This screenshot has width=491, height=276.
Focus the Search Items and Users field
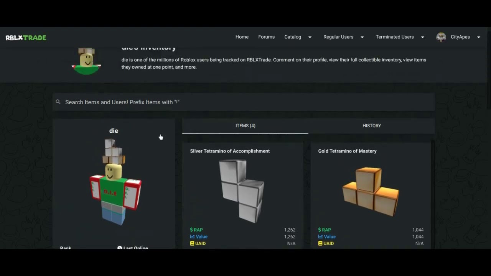(244, 102)
